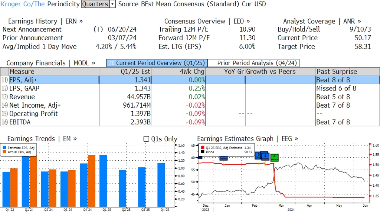The image size is (380, 213).
Task: Open Earnings Trends EM link
Action: 42,139
